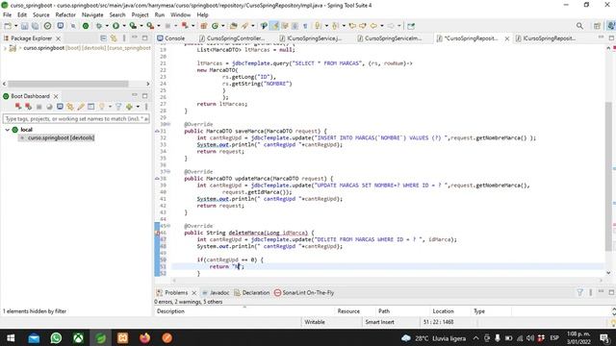This screenshot has height=346, width=616.
Task: Click the Description column header in Problems
Action: (244, 311)
